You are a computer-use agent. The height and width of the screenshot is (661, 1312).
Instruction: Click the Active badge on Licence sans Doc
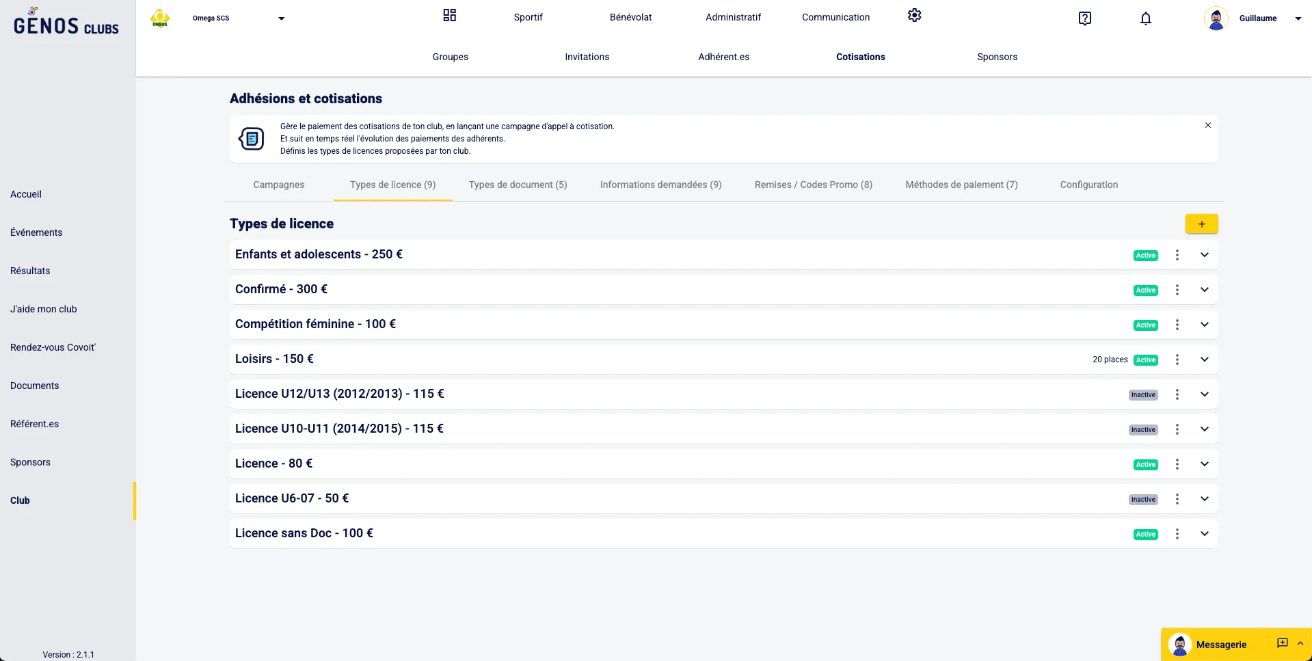click(1145, 535)
